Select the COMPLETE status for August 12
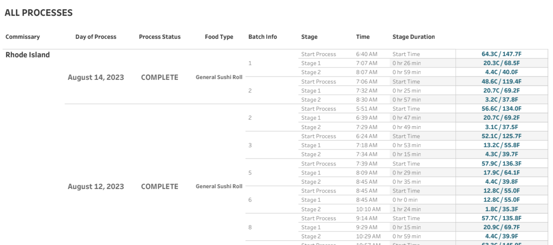Image resolution: width=553 pixels, height=245 pixels. (x=160, y=187)
